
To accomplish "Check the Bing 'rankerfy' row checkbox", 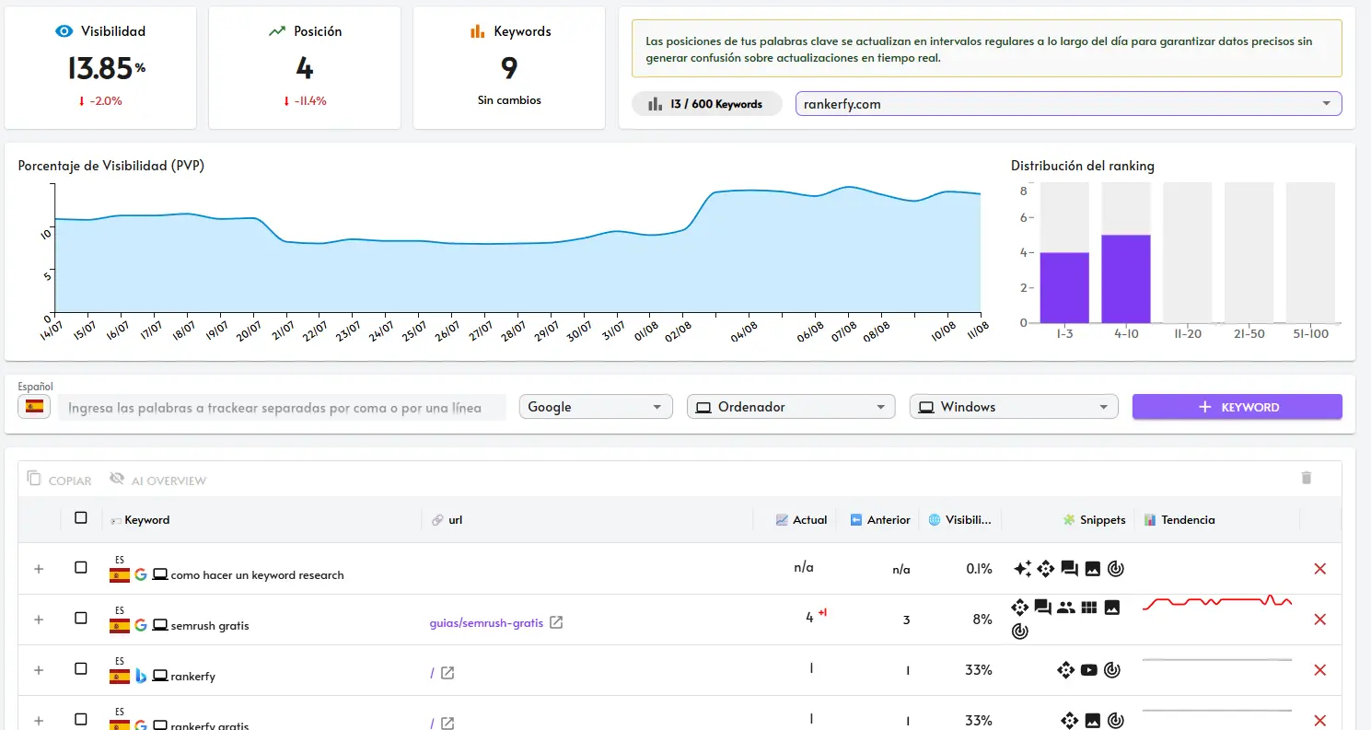I will click(x=81, y=669).
